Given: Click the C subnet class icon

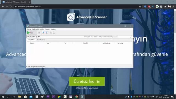Looking at the screenshot, I should (x=46, y=32).
